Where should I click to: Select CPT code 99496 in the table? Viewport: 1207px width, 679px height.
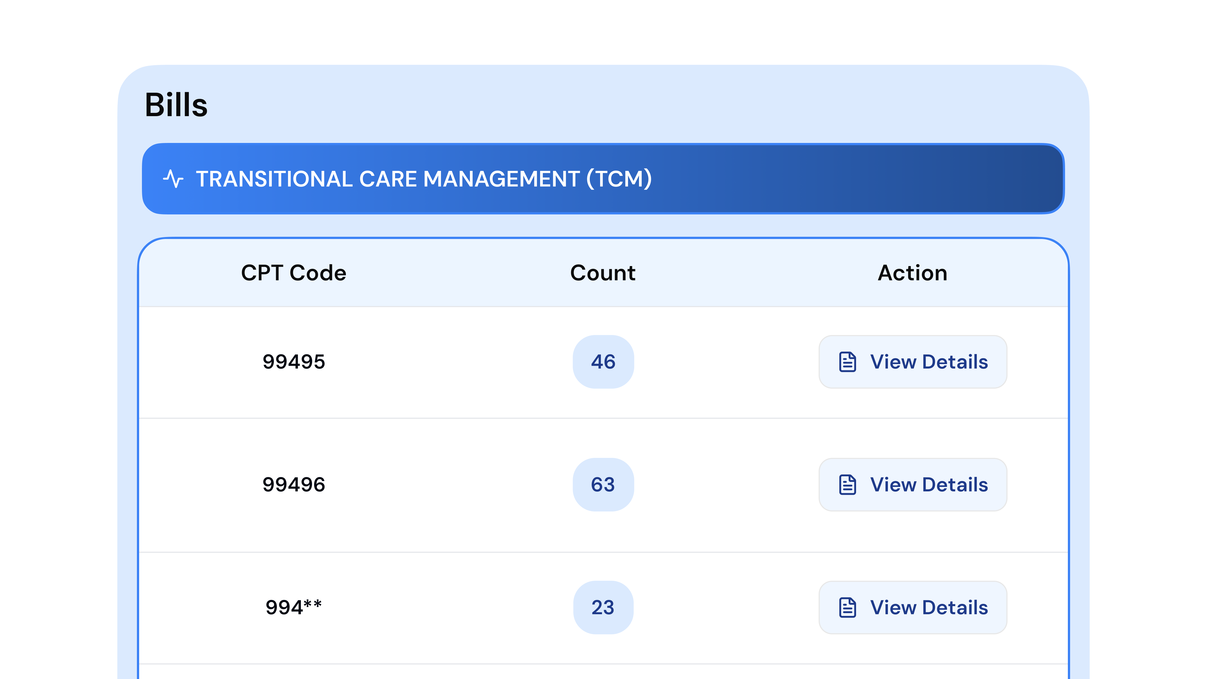click(294, 485)
